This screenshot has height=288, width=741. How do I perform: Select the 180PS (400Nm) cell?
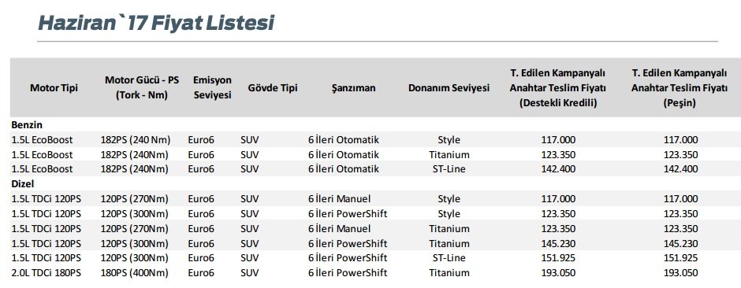(x=134, y=272)
